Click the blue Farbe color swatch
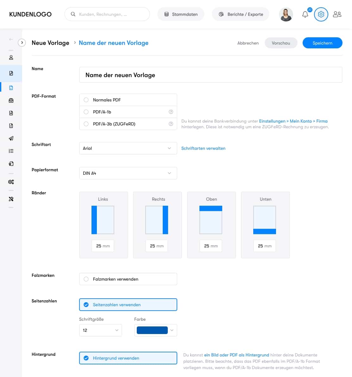This screenshot has height=377, width=352. point(152,330)
